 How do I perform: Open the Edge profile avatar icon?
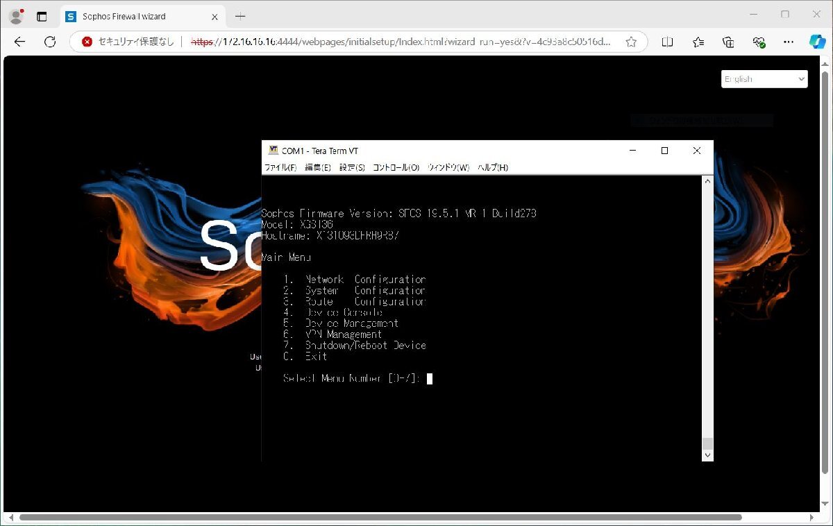[x=16, y=16]
